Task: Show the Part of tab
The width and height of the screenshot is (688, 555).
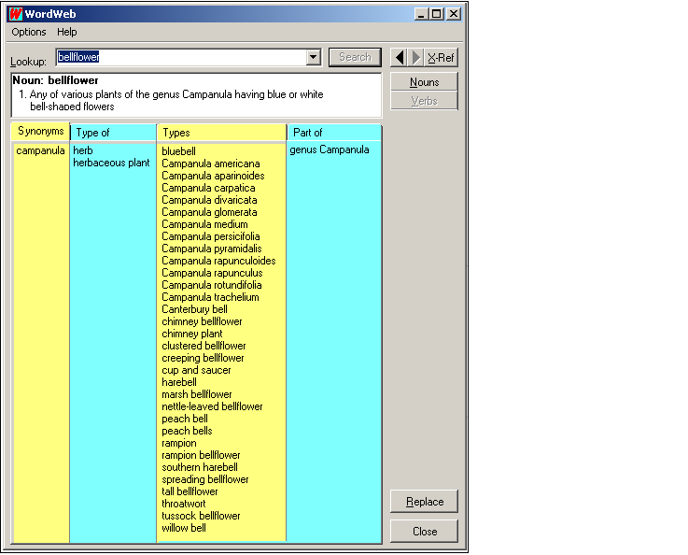Action: click(x=308, y=133)
